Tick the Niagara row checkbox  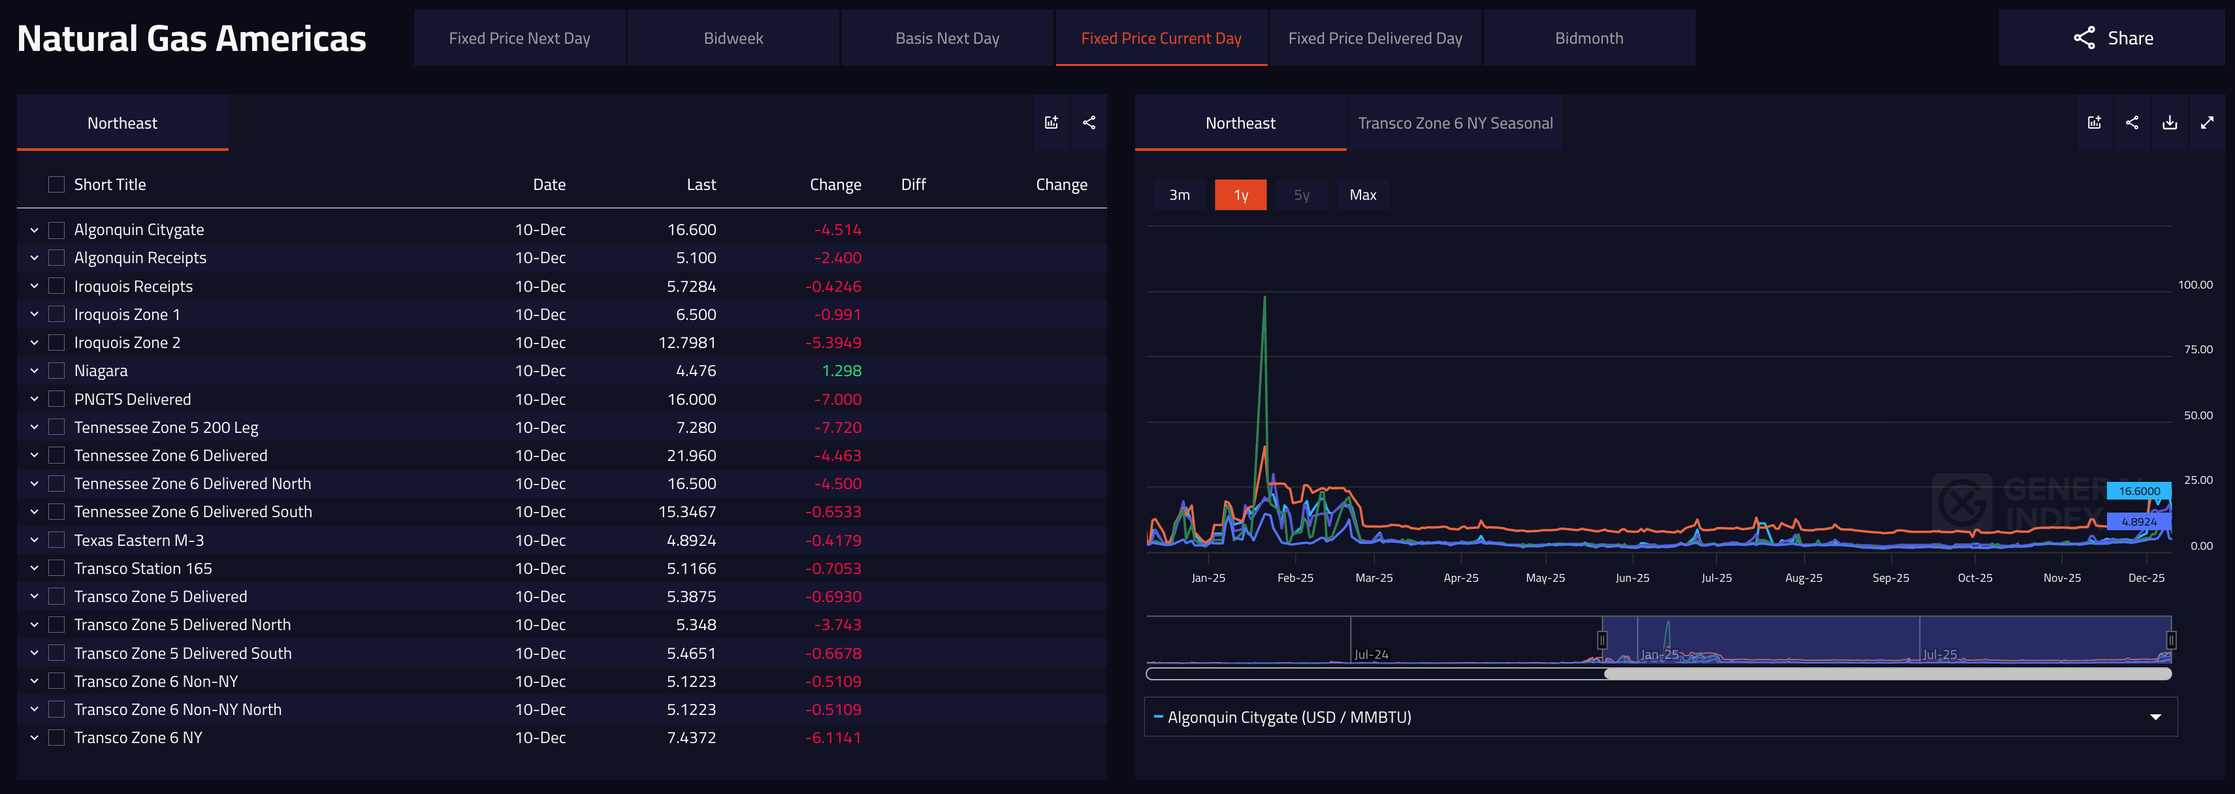pyautogui.click(x=56, y=370)
